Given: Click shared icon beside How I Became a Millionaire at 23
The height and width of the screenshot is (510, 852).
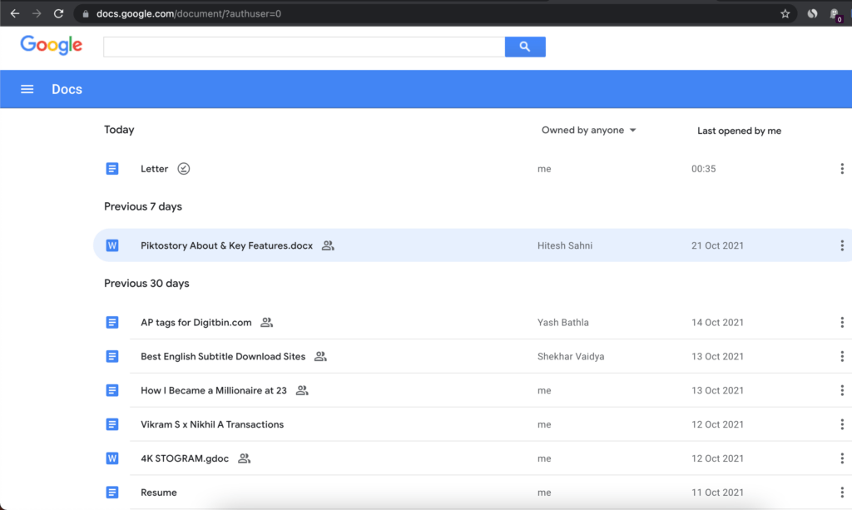Looking at the screenshot, I should click(x=302, y=390).
